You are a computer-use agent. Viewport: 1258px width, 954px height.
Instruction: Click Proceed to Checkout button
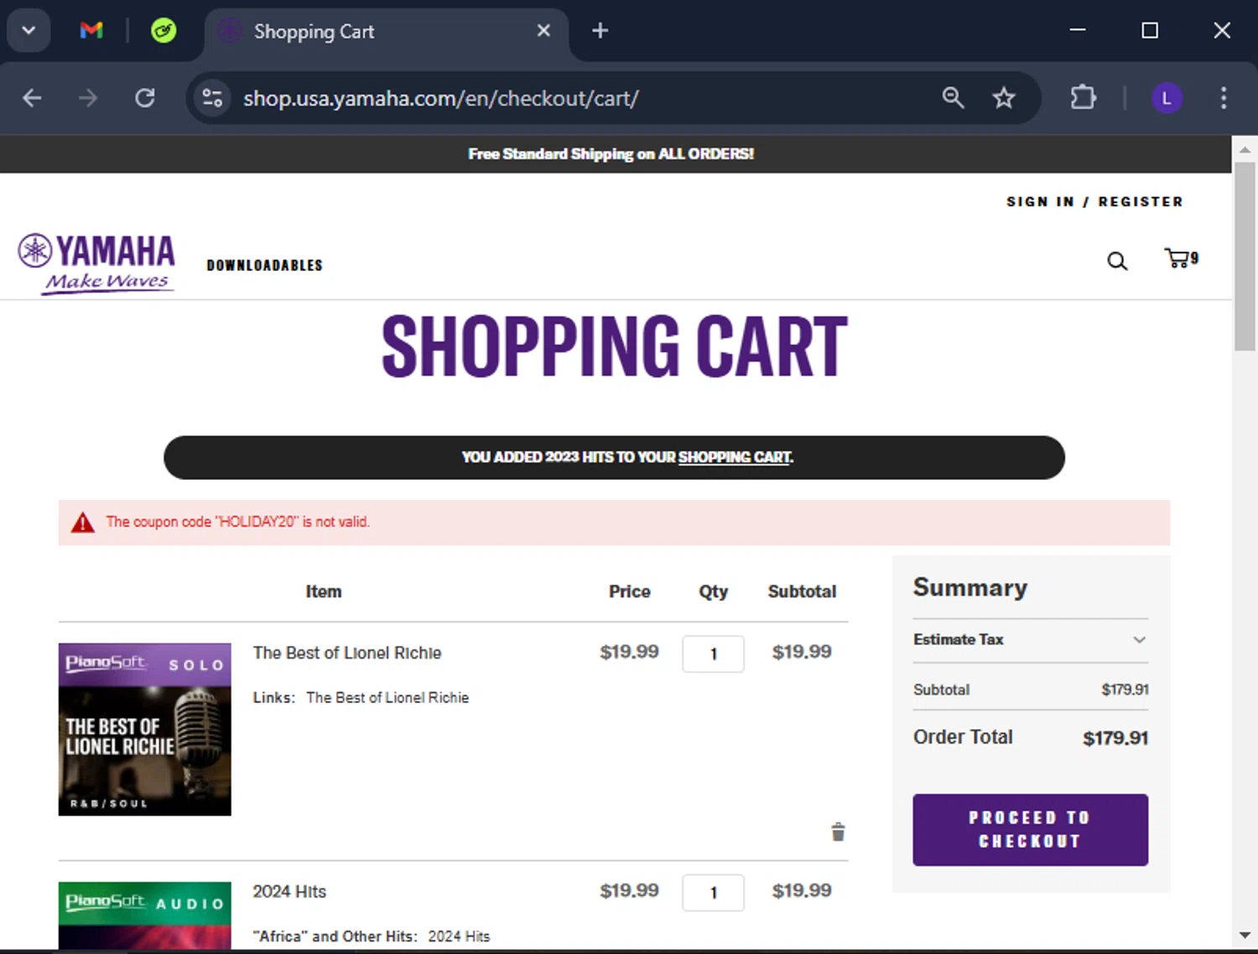point(1030,830)
